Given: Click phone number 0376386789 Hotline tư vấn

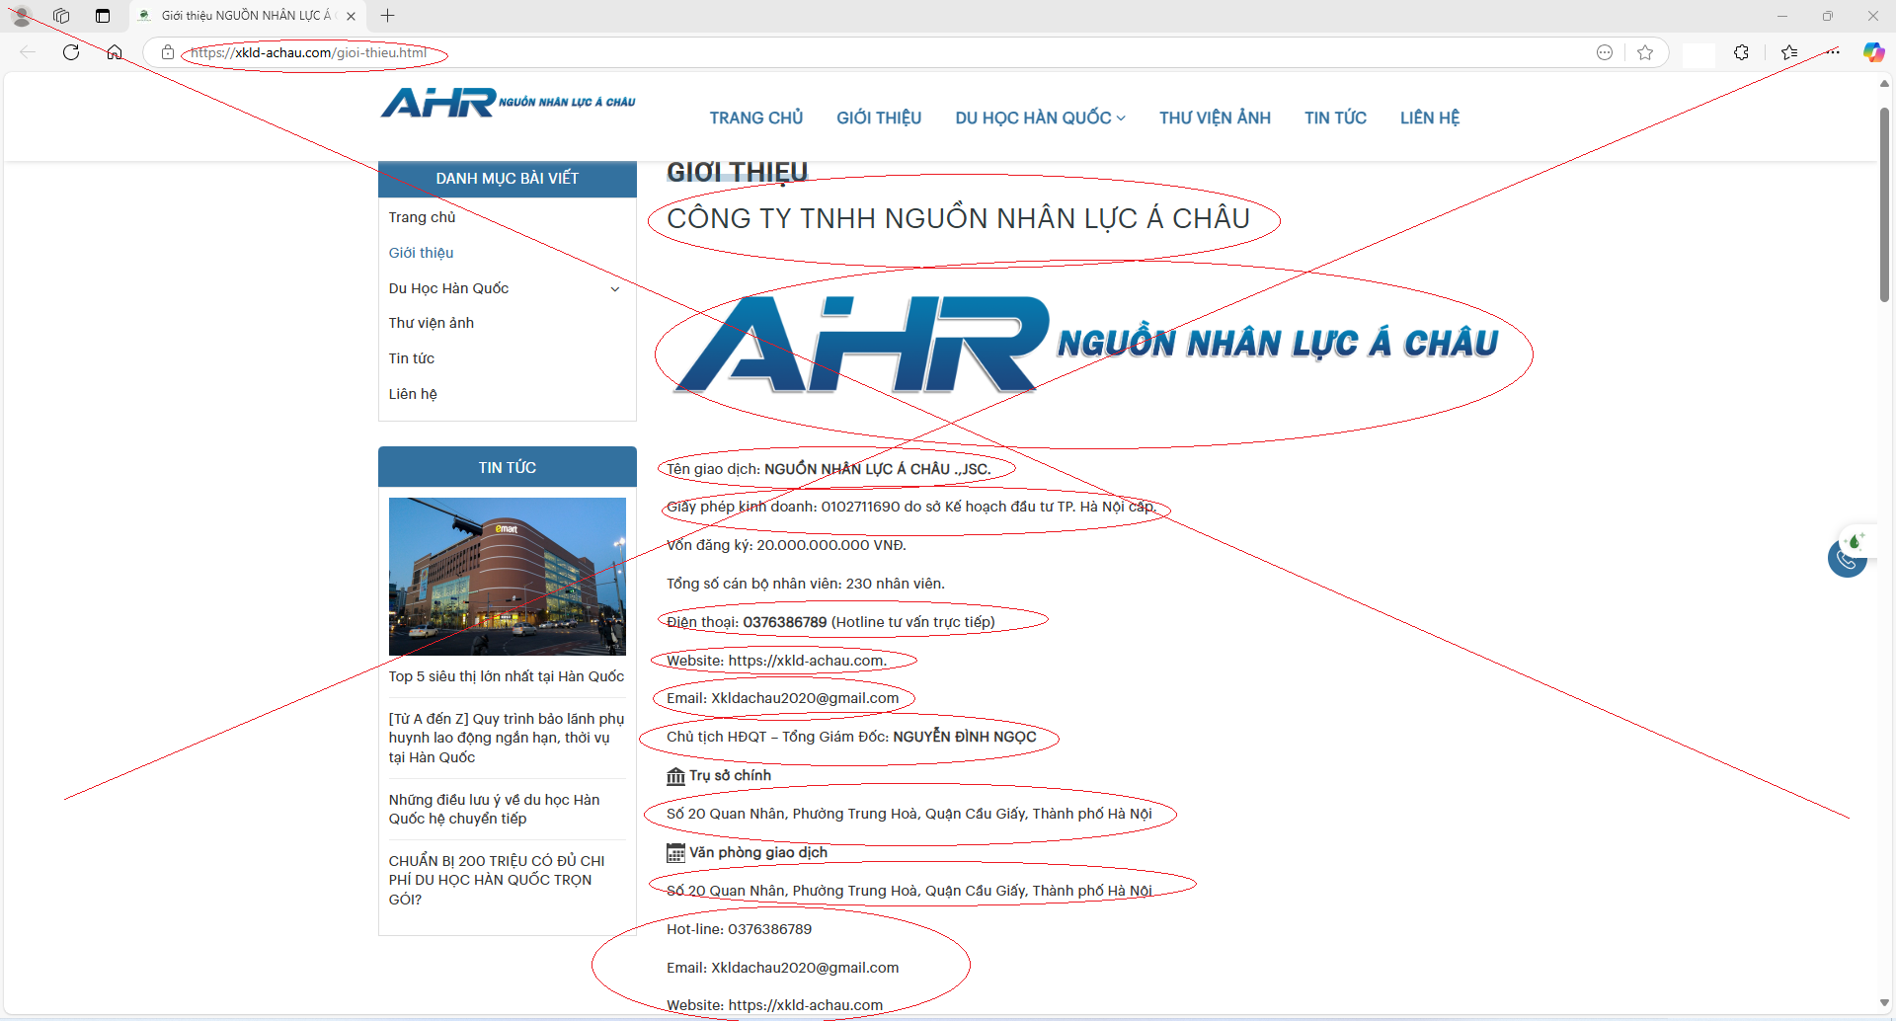Looking at the screenshot, I should 830,622.
